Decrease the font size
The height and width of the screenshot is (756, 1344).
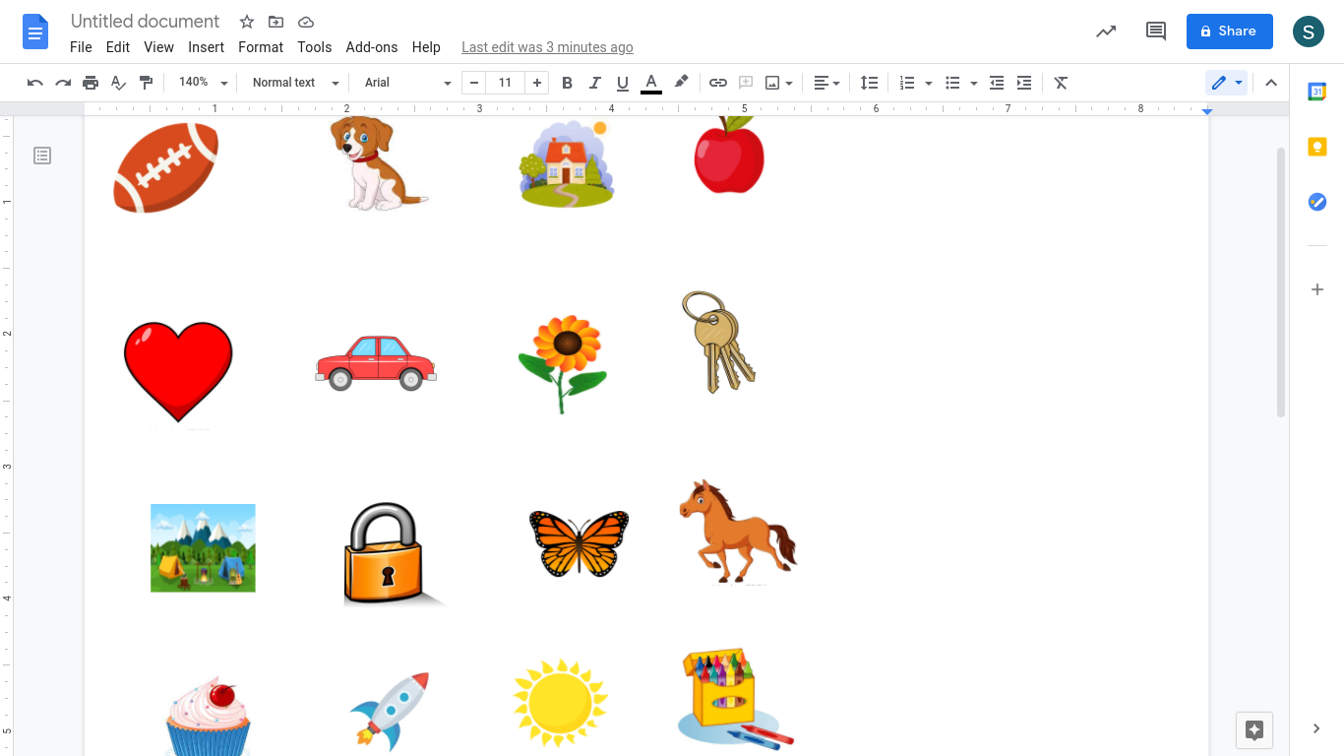click(474, 83)
